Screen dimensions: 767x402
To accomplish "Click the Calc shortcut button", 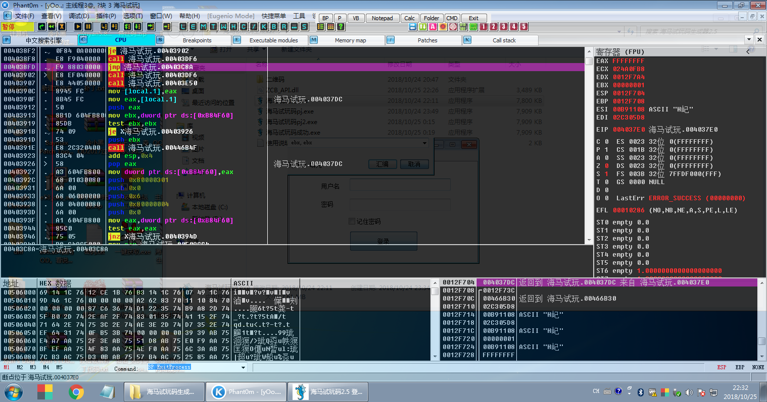I will click(x=410, y=18).
